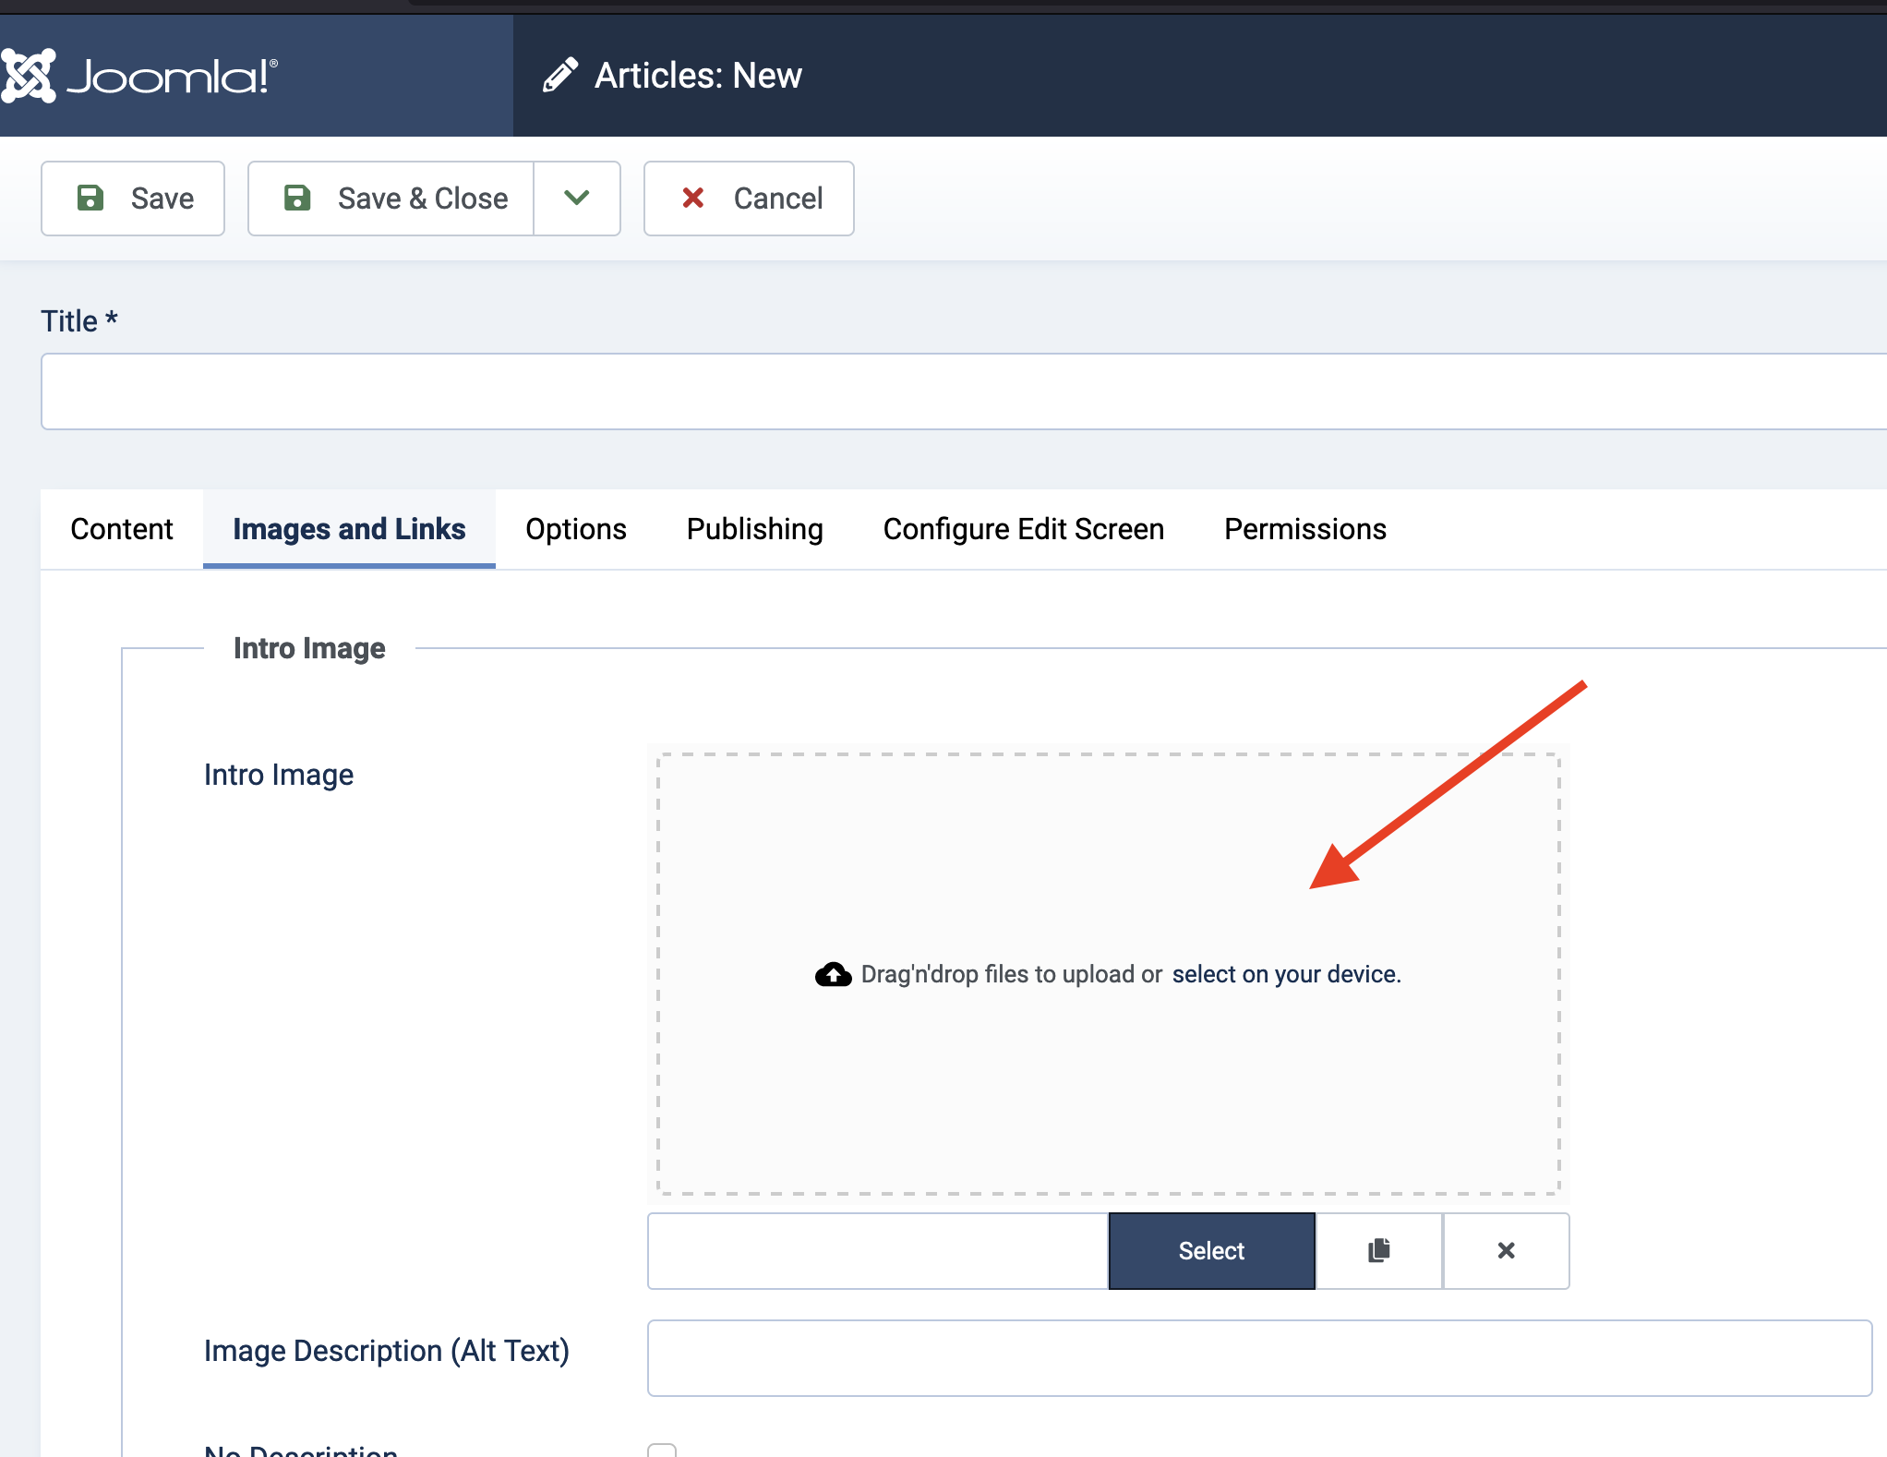Viewport: 1887px width, 1457px height.
Task: Toggle the No Description checkbox
Action: [662, 1451]
